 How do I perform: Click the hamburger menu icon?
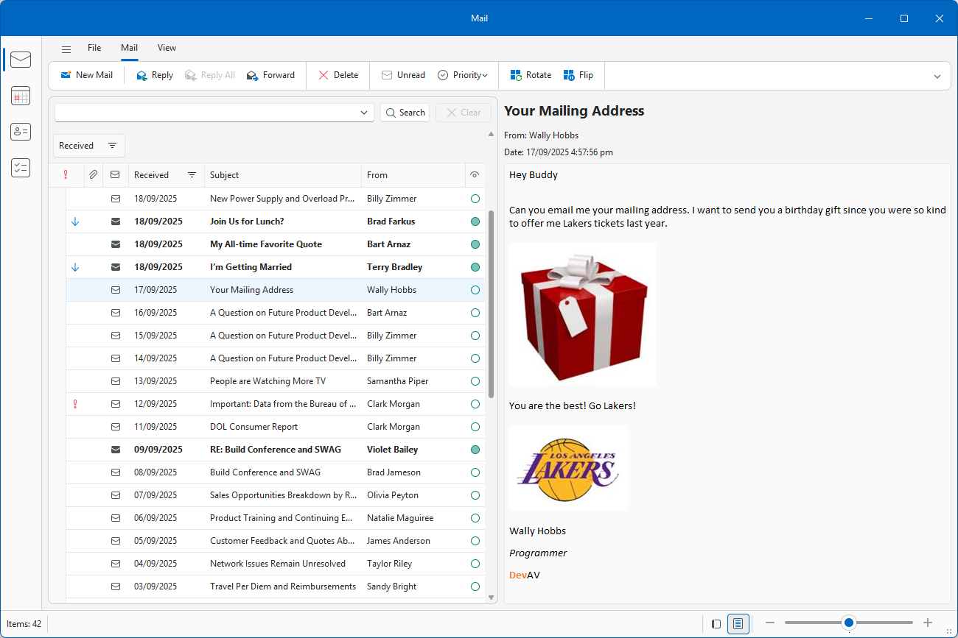coord(66,49)
